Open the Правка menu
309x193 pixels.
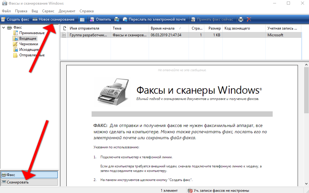[21, 11]
